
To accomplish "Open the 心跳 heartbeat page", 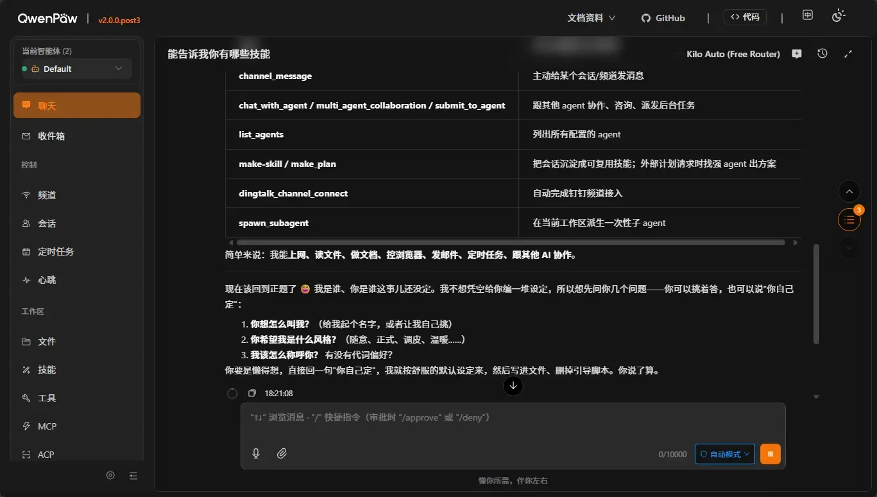I will pos(77,280).
